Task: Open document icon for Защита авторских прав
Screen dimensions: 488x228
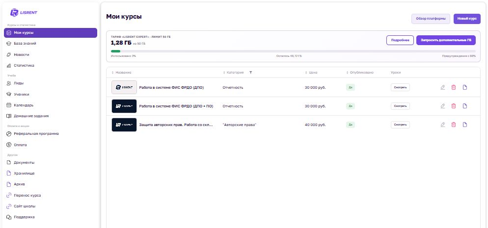Action: (x=464, y=125)
